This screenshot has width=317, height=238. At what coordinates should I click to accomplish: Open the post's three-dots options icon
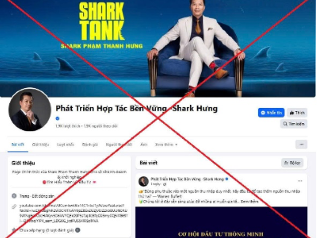point(300,181)
